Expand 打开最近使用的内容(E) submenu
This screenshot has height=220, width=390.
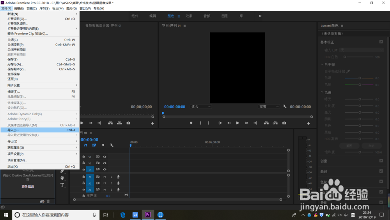[x=40, y=29]
